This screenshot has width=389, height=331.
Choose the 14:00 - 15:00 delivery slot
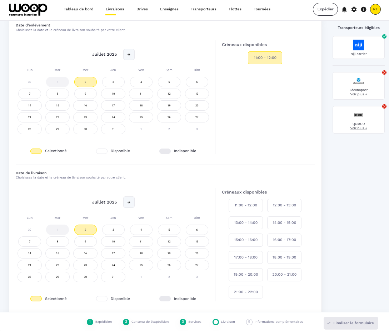[x=284, y=223]
